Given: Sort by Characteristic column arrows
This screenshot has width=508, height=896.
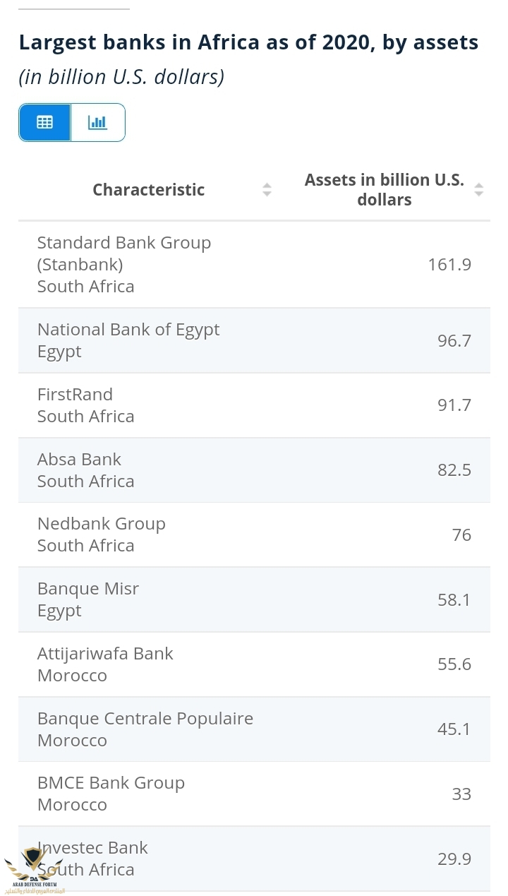Looking at the screenshot, I should coord(267,189).
